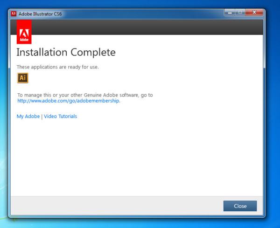Click the empty white area of installer
Image resolution: width=280 pixels, height=228 pixels.
(140, 159)
